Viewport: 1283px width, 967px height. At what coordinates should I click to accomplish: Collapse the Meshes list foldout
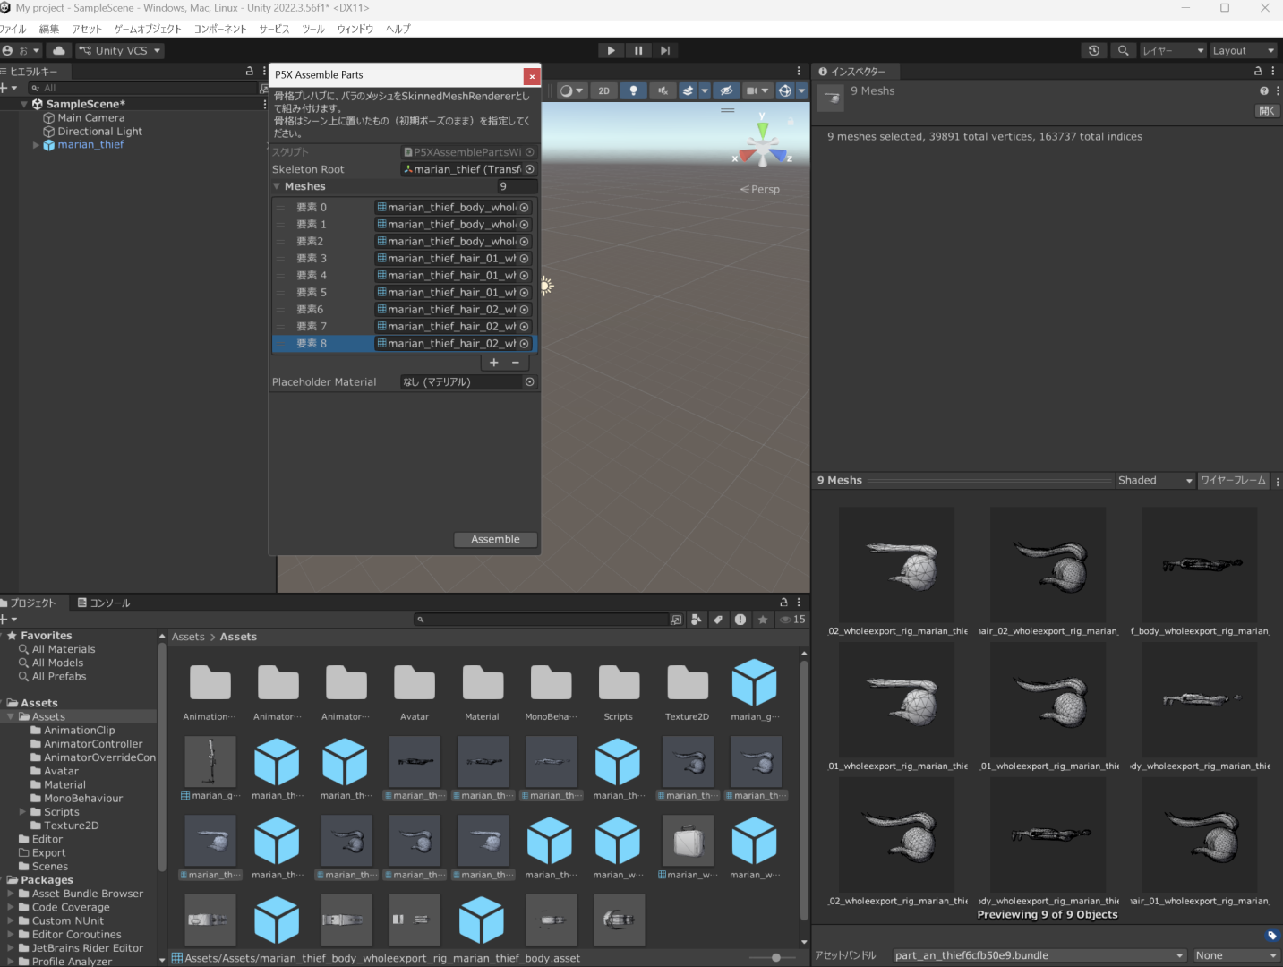277,186
